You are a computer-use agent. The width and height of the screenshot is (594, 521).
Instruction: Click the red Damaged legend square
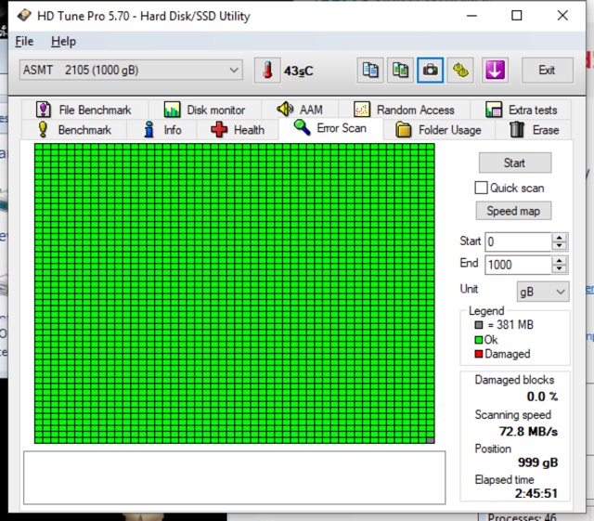[x=478, y=354]
